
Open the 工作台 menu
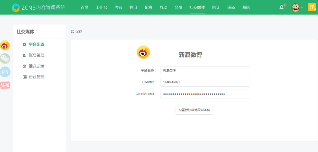(101, 7)
